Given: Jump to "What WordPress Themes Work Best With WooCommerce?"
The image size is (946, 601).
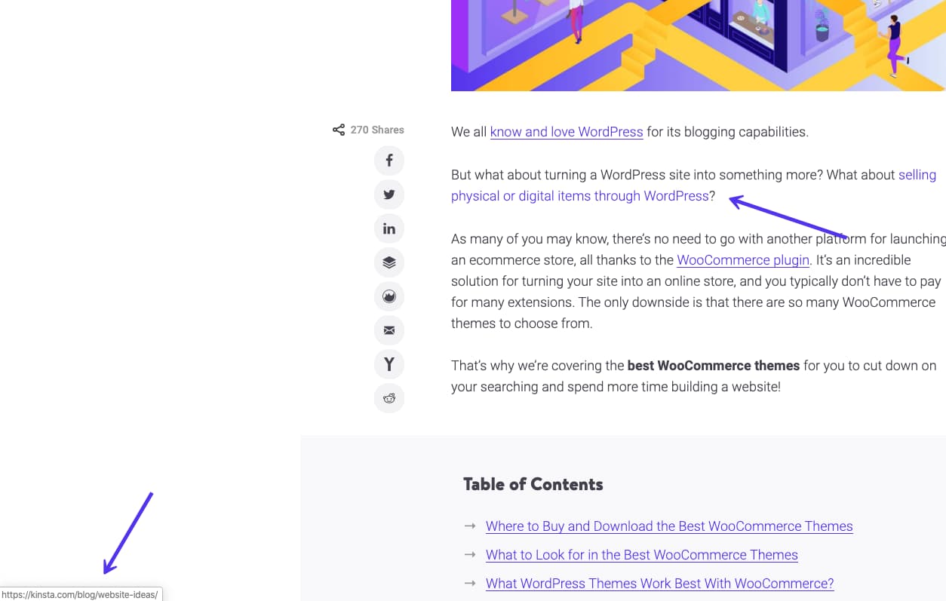Looking at the screenshot, I should coord(659,583).
